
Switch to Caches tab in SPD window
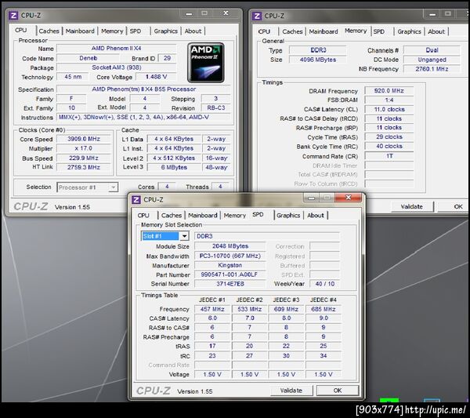tap(171, 216)
